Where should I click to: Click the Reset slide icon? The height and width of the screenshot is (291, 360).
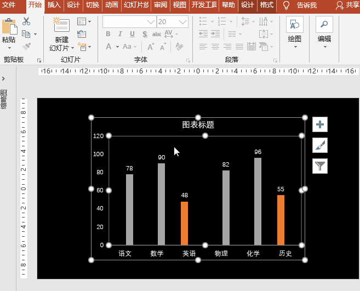pyautogui.click(x=82, y=34)
